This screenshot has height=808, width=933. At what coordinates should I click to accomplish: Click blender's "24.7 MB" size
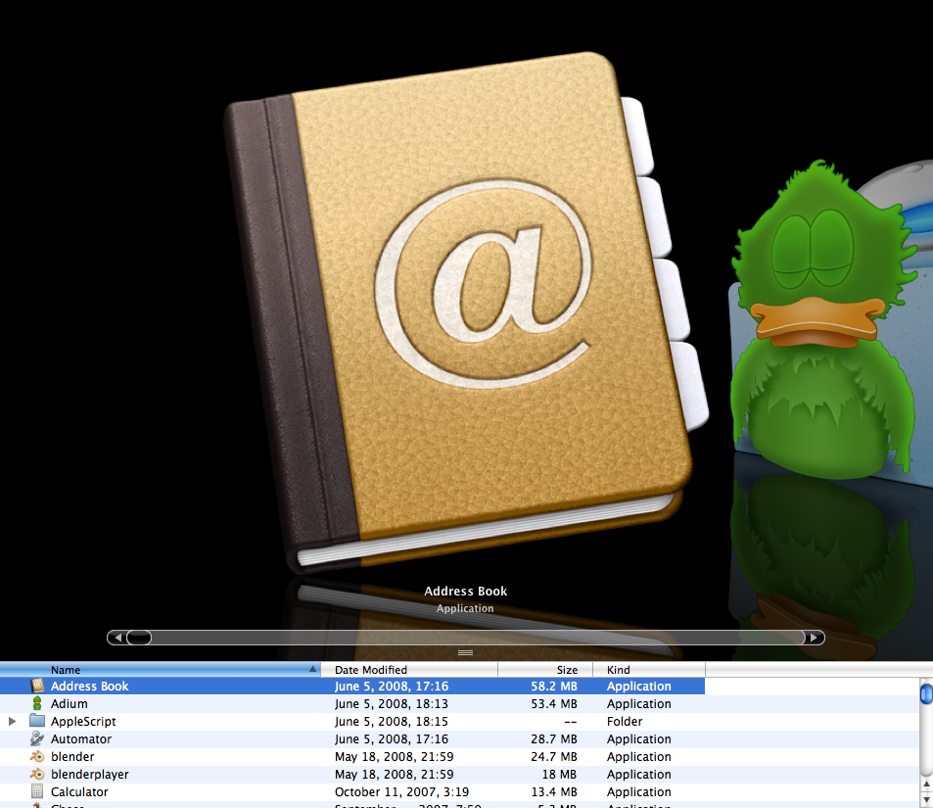pyautogui.click(x=554, y=757)
